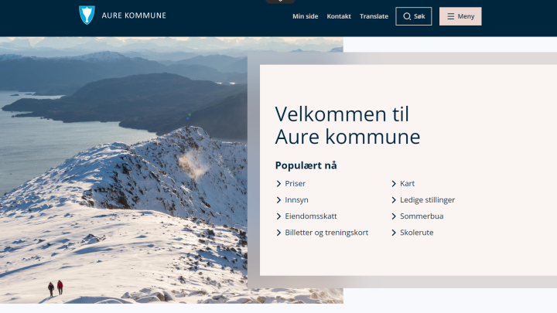Screen dimensions: 557x313
Task: Open the Eiendomsskatt link
Action: (x=311, y=216)
